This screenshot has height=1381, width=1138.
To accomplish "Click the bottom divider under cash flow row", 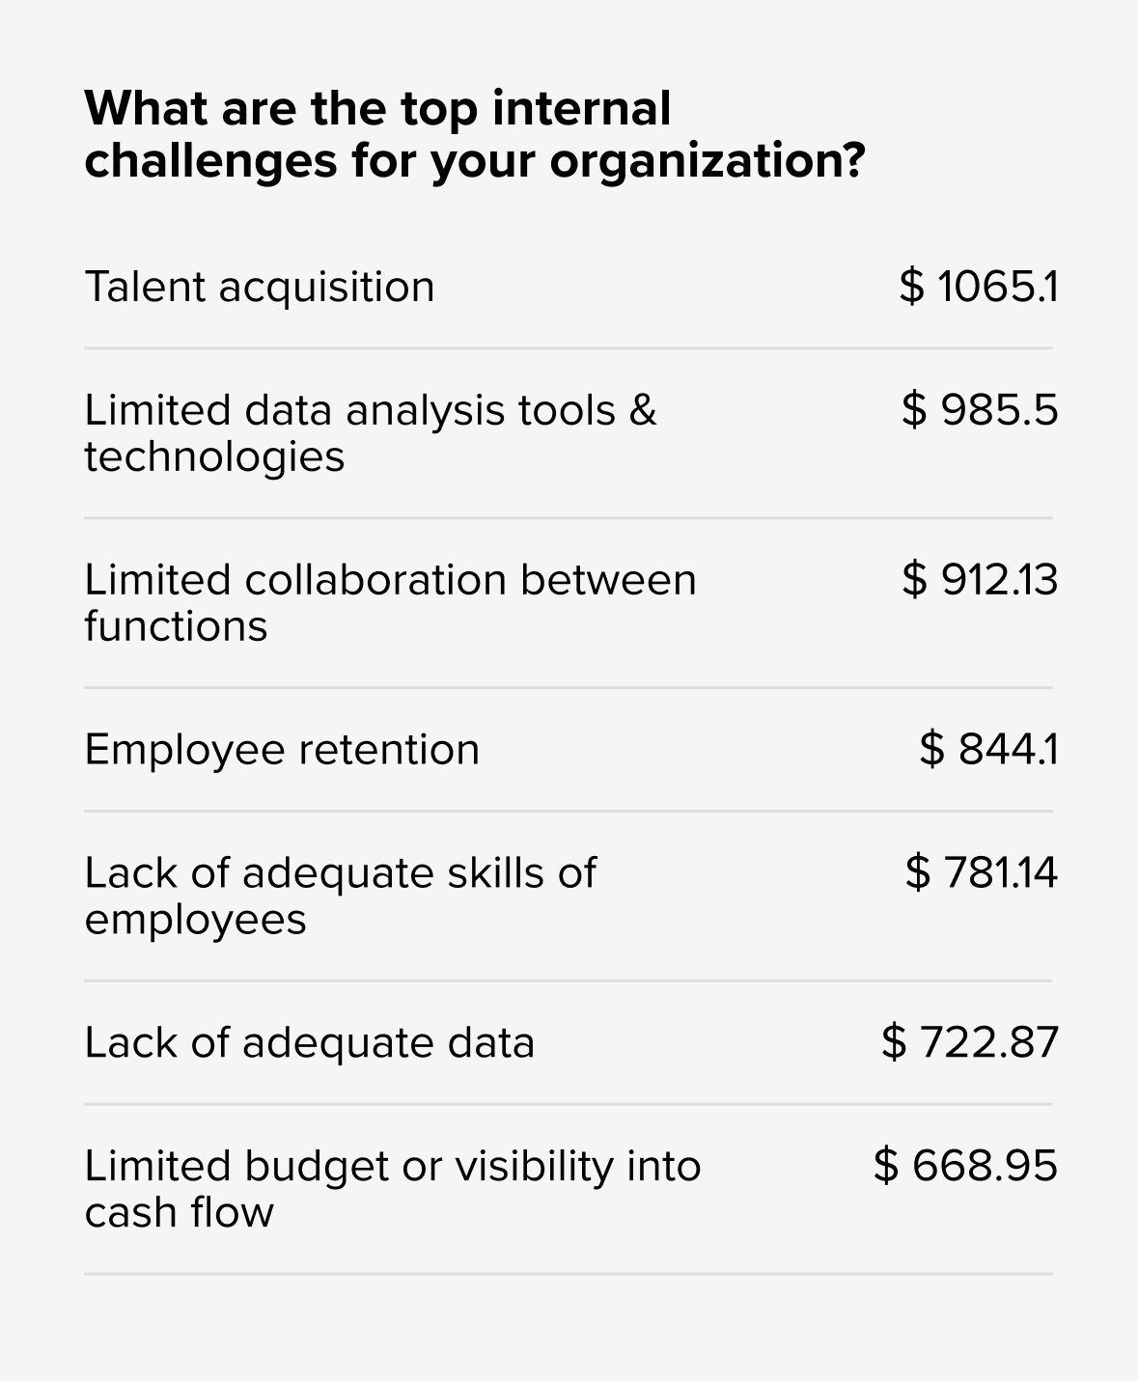I will [x=568, y=1274].
